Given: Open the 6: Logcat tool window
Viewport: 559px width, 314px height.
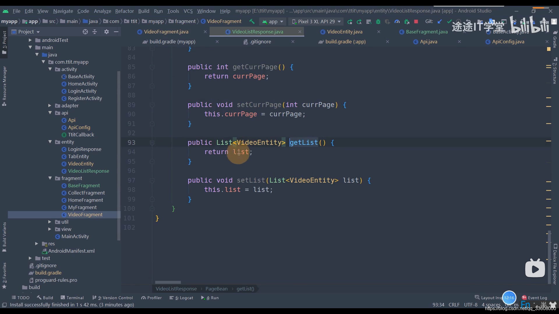Looking at the screenshot, I should click(181, 298).
